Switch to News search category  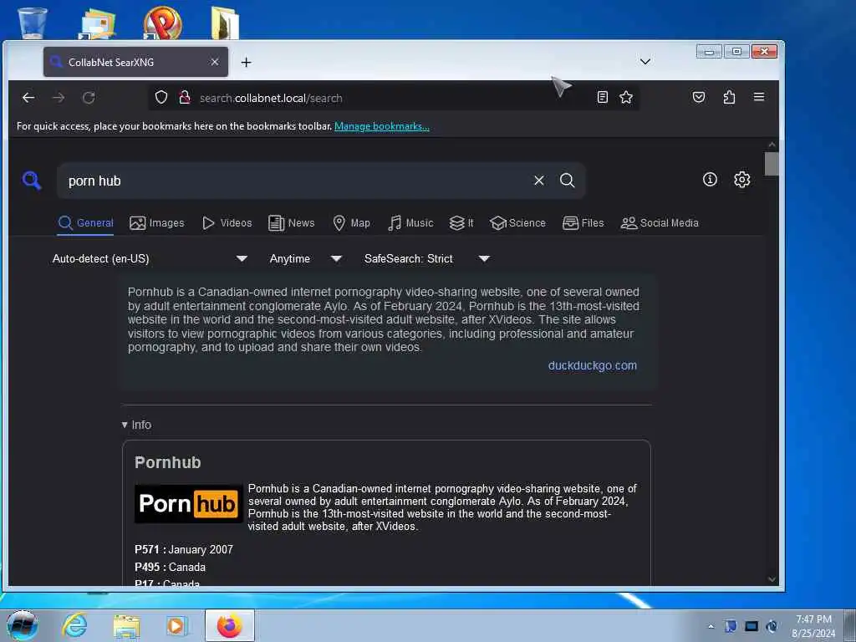292,222
